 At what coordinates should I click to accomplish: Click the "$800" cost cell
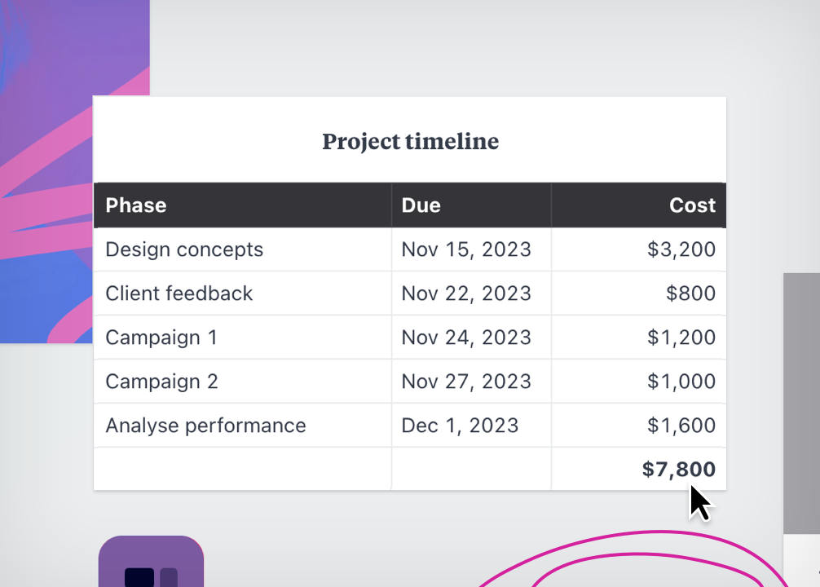(x=690, y=293)
